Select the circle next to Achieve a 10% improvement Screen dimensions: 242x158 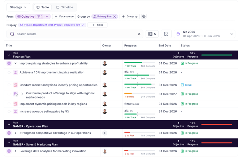[x=9, y=72]
